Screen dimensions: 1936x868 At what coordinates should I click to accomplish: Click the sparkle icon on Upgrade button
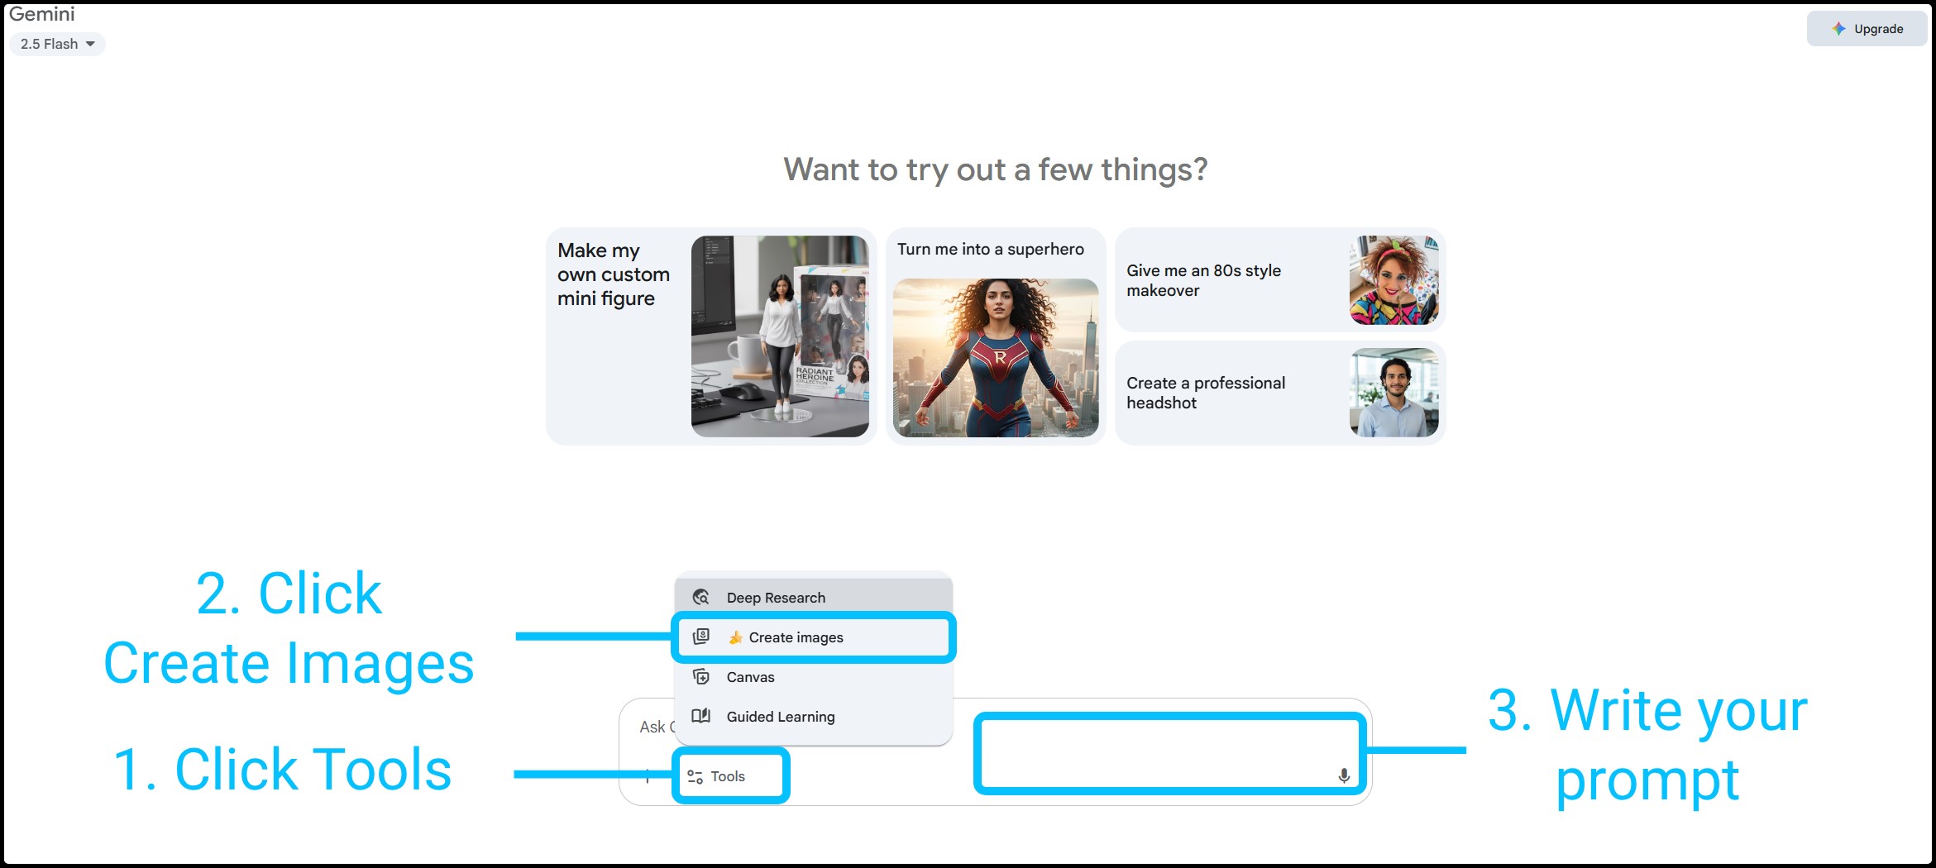[x=1838, y=29]
